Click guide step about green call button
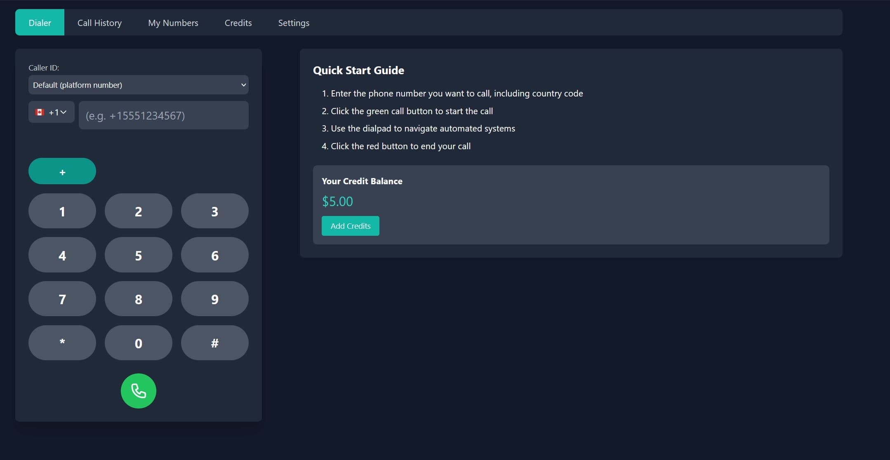This screenshot has height=460, width=890. tap(407, 111)
